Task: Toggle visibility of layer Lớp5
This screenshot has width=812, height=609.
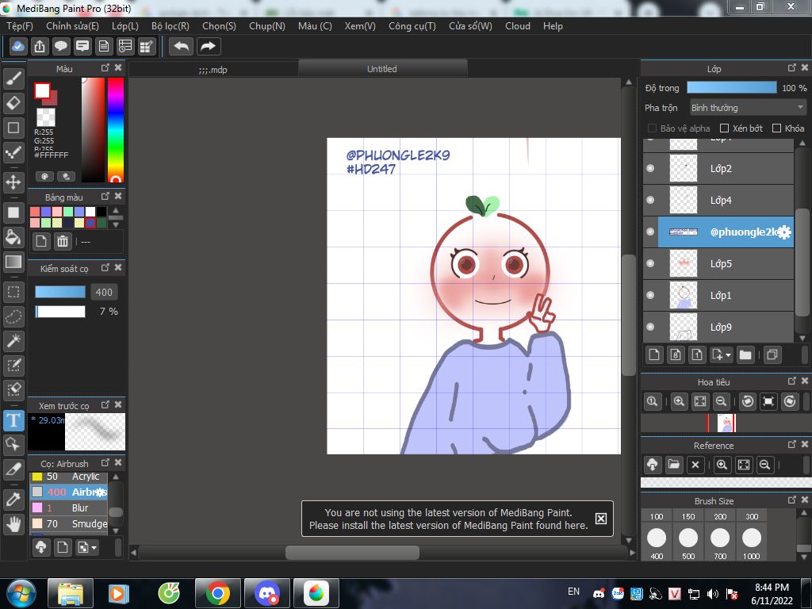Action: coord(650,263)
